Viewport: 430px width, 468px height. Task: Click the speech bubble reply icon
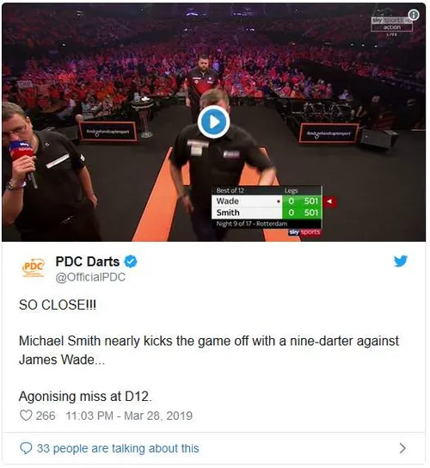(26, 448)
